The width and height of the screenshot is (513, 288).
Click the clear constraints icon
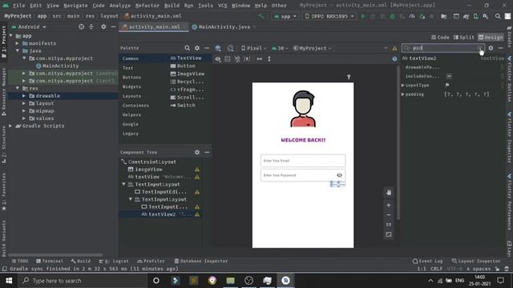[x=237, y=59]
